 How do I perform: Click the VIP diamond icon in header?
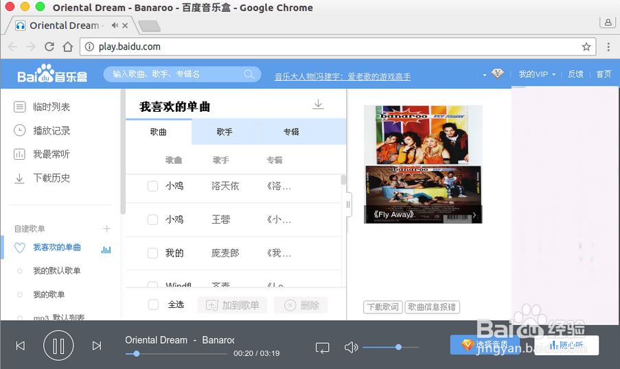[497, 73]
